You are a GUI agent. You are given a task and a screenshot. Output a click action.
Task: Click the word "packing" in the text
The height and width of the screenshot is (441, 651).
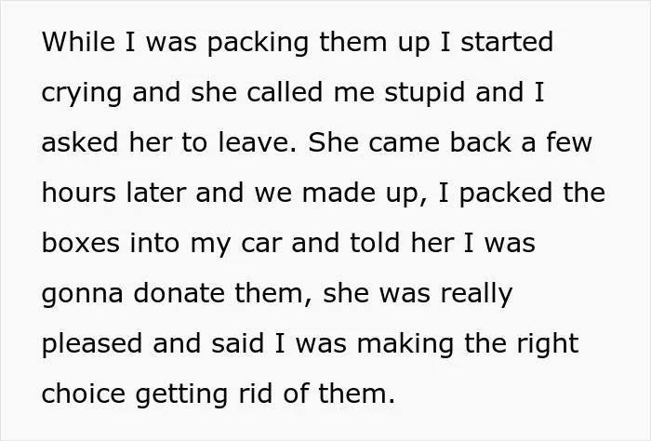coord(258,44)
